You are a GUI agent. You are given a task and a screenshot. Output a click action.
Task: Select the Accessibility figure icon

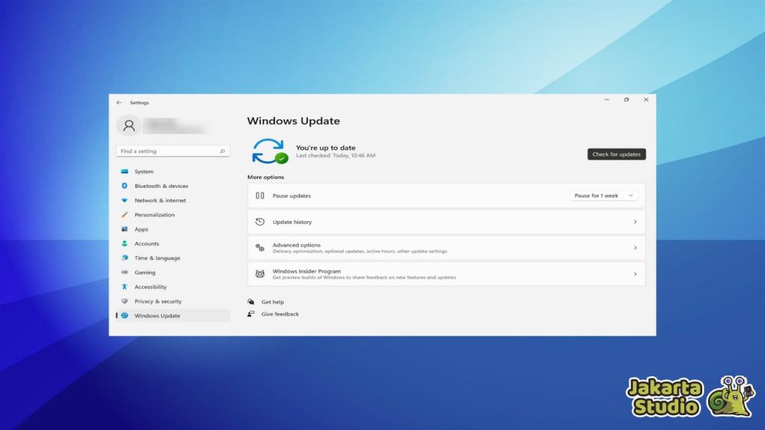pos(125,287)
